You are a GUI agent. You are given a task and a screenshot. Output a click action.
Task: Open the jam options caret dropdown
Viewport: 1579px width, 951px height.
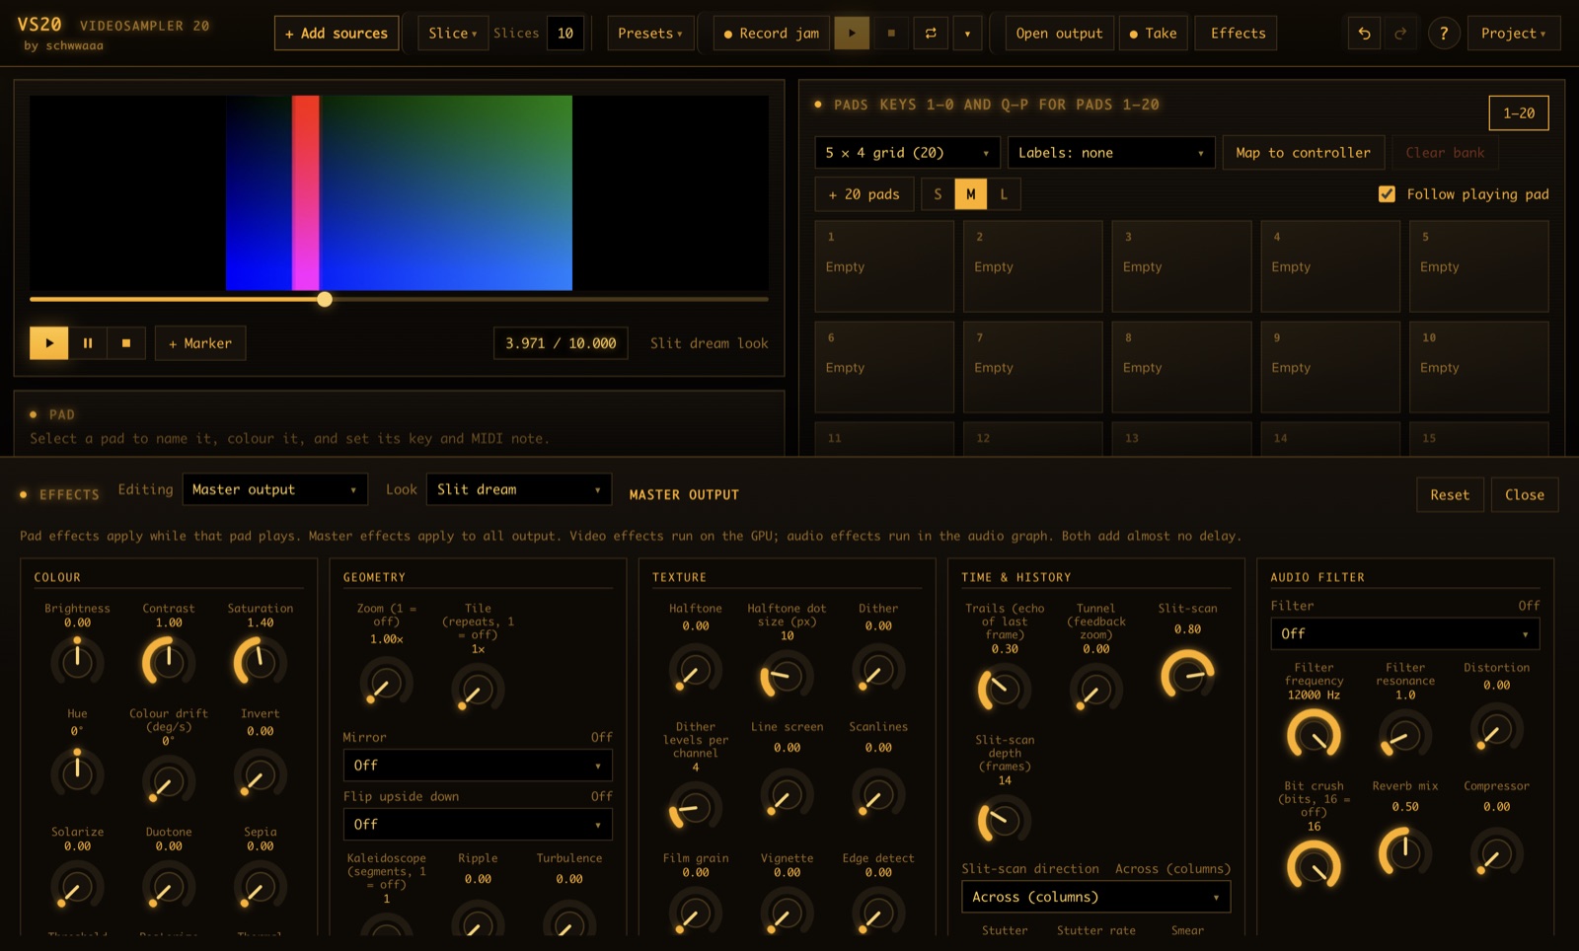(x=967, y=34)
